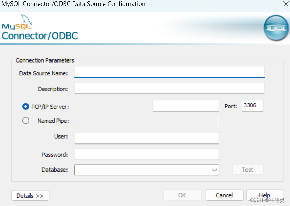Viewport: 290px width, 206px height.
Task: Click the Test connection button
Action: (248, 170)
